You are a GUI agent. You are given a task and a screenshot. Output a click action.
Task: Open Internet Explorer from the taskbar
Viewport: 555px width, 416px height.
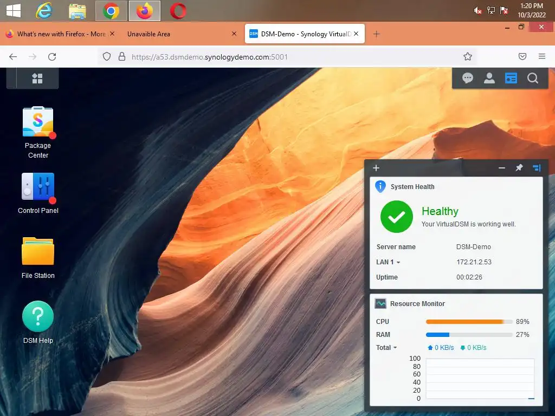pos(44,11)
